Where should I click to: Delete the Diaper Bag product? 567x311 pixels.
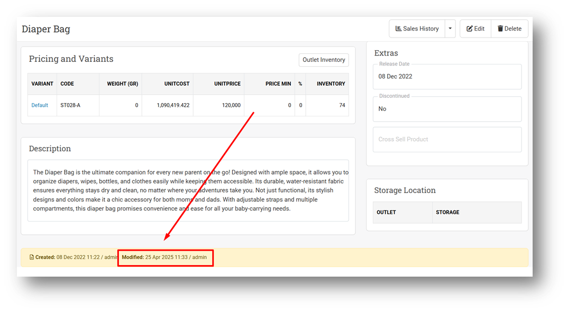coord(509,29)
